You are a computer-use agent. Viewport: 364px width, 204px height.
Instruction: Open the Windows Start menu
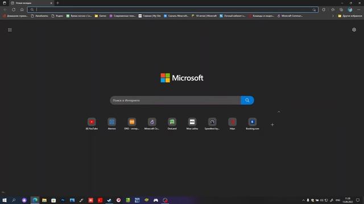pos(5,200)
